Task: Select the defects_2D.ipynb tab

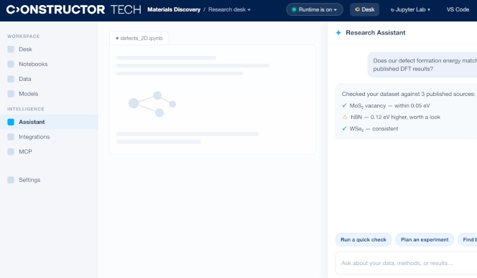Action: (139, 38)
